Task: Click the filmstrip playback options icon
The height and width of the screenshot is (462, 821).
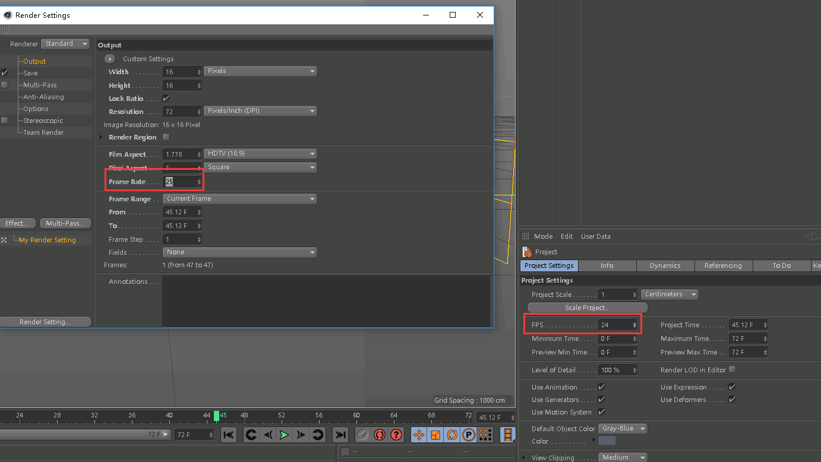Action: (x=508, y=435)
